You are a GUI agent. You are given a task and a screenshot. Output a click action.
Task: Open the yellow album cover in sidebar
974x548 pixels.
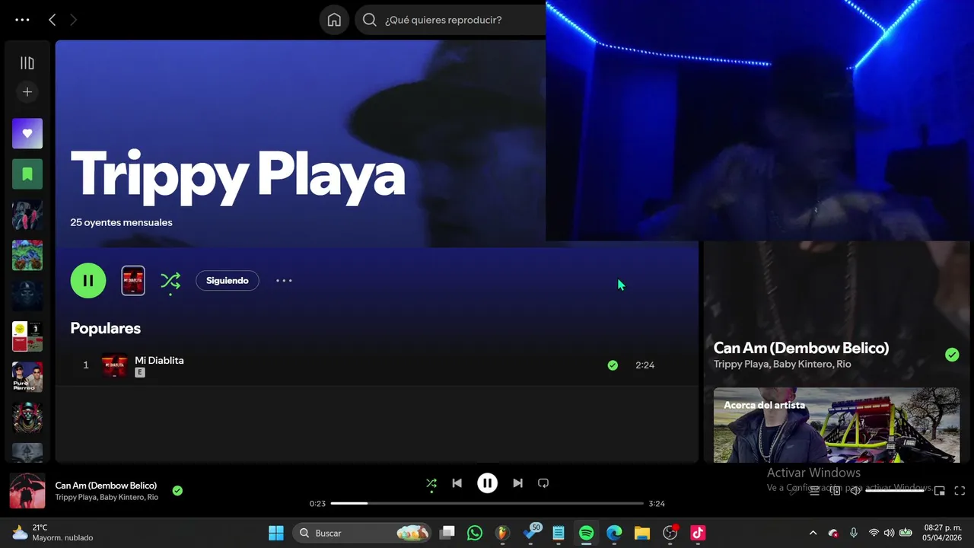[27, 336]
